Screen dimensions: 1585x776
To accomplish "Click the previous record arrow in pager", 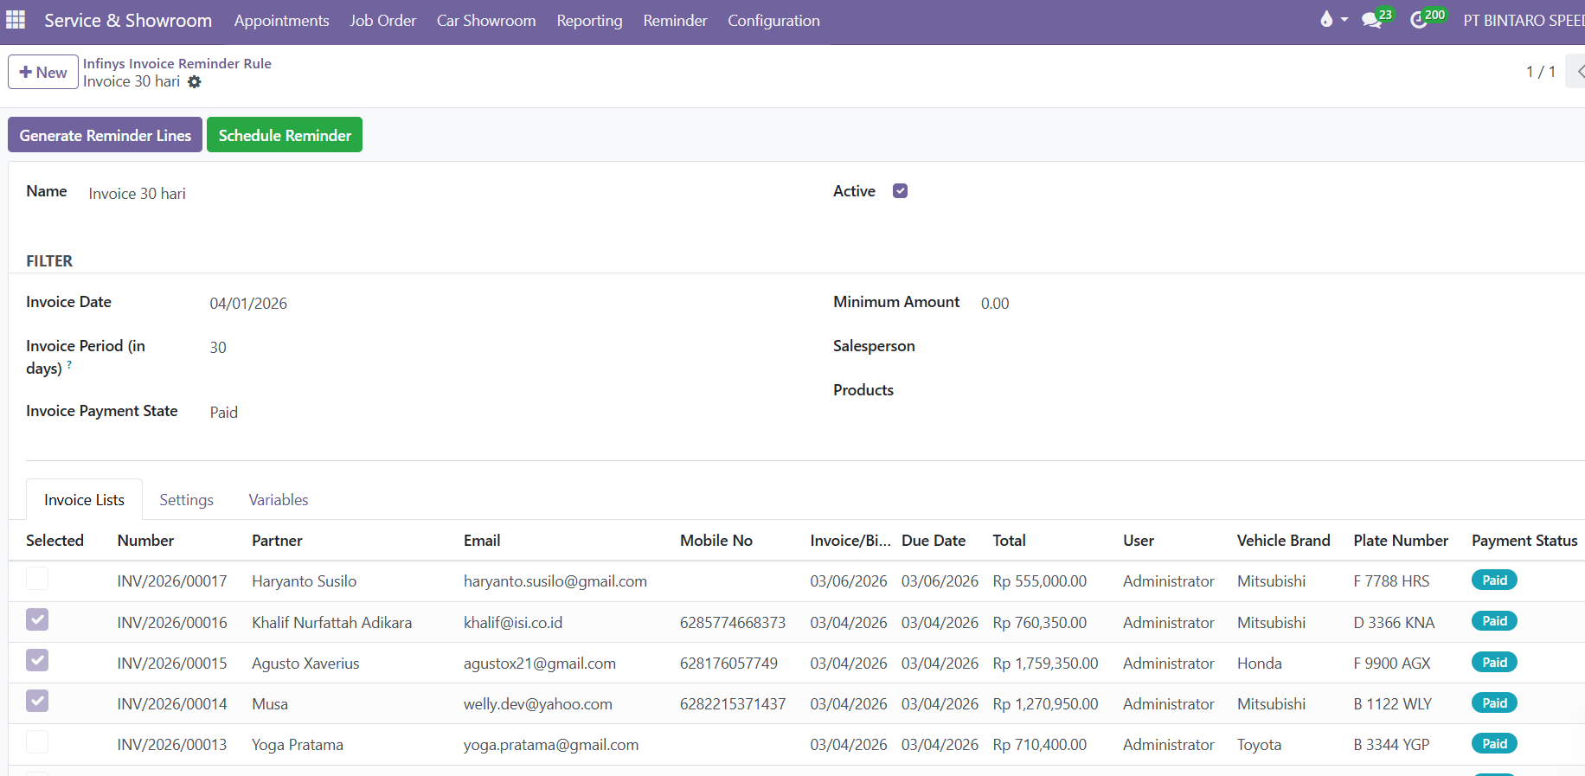I will pos(1577,72).
